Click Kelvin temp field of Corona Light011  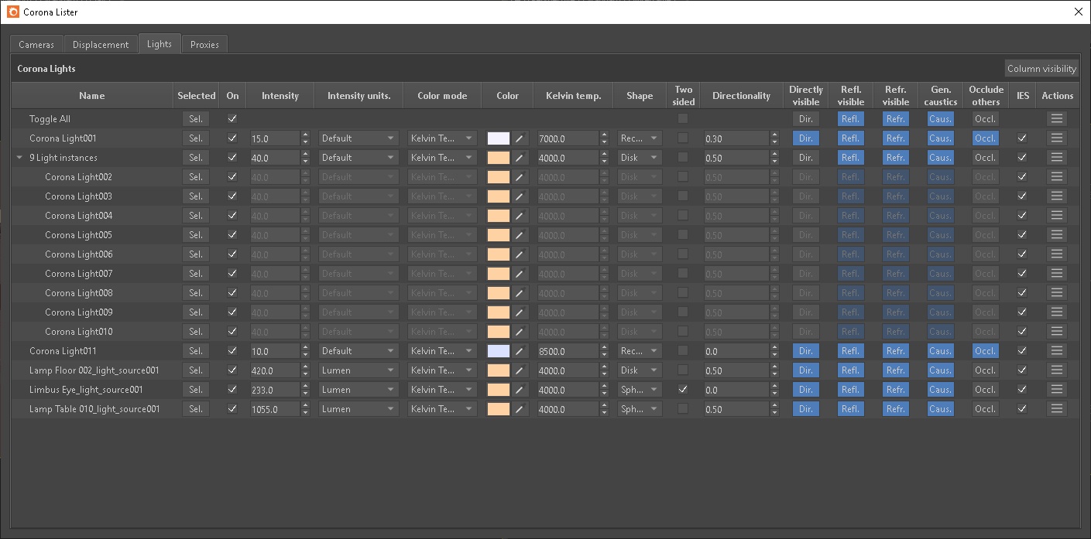(x=568, y=351)
